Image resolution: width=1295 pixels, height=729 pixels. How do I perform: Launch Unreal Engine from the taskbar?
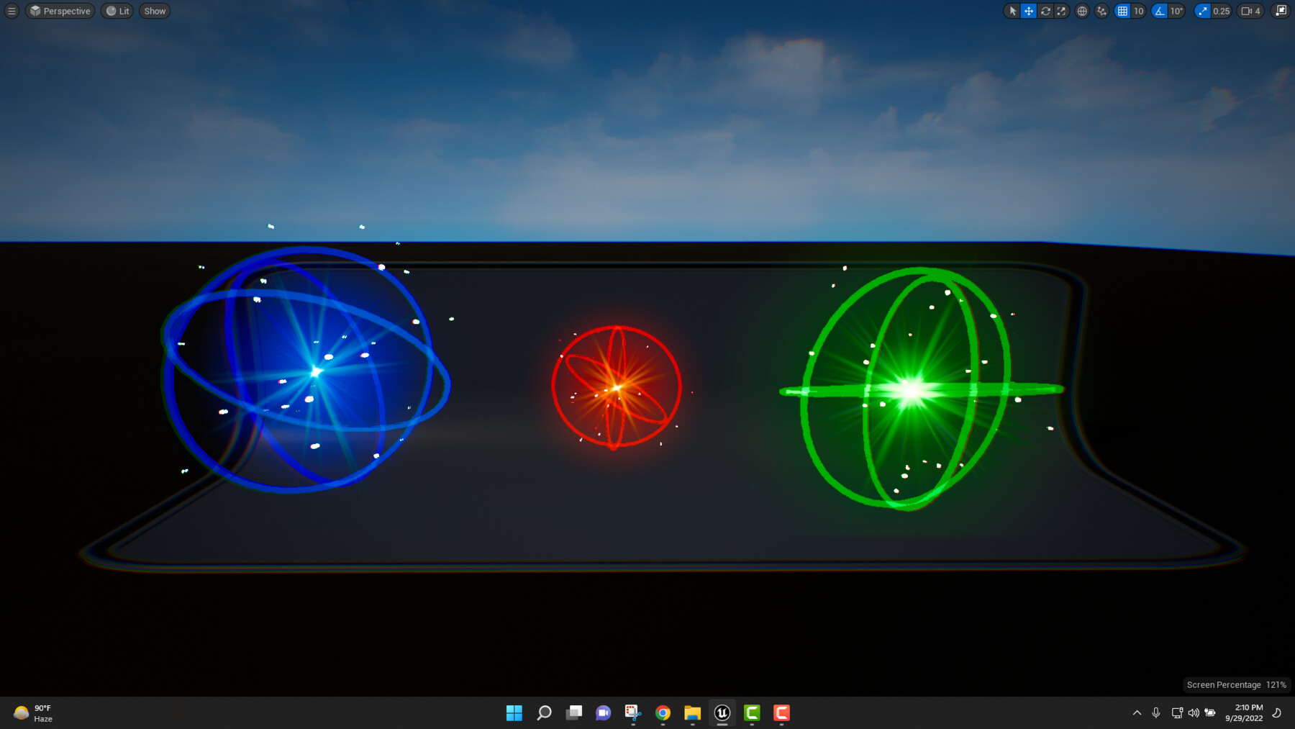click(722, 712)
